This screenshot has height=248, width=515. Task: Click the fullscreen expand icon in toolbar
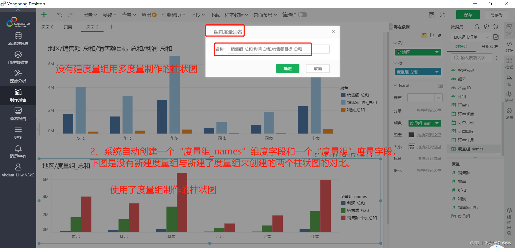442,15
